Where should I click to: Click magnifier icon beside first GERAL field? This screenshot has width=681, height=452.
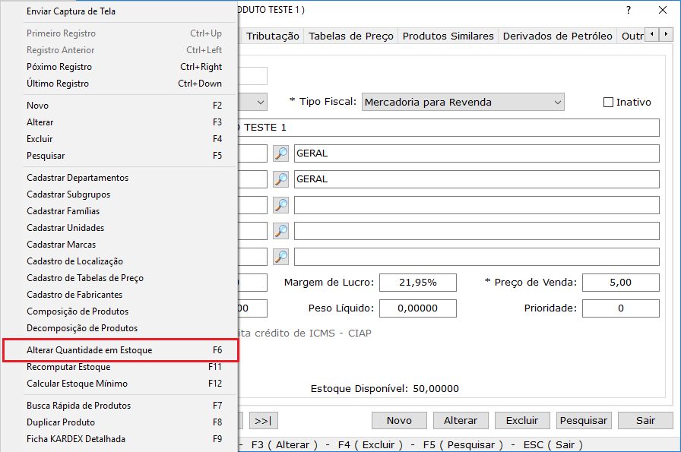281,153
